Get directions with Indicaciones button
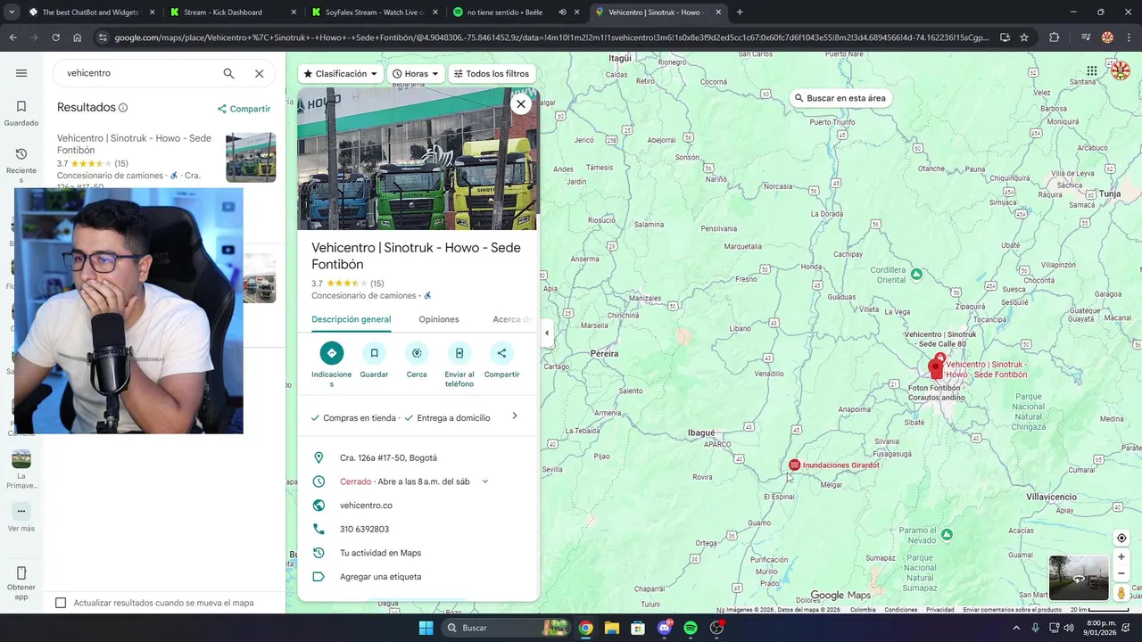This screenshot has height=642, width=1142. pos(332,353)
